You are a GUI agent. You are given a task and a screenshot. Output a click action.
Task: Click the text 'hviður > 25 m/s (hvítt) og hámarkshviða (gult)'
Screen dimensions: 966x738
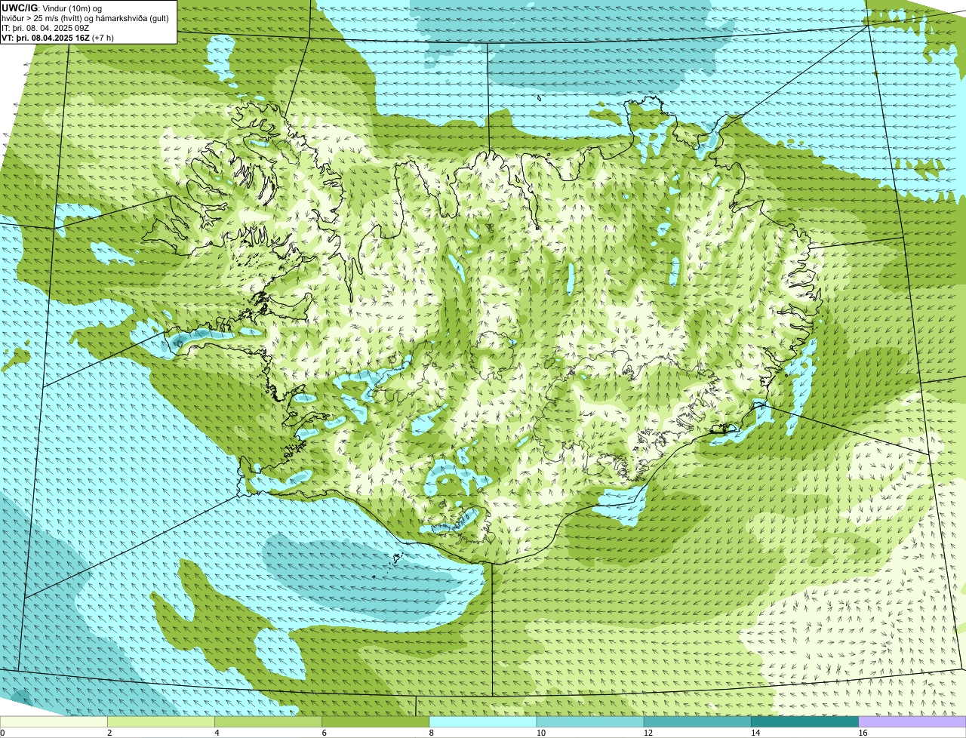click(x=85, y=18)
